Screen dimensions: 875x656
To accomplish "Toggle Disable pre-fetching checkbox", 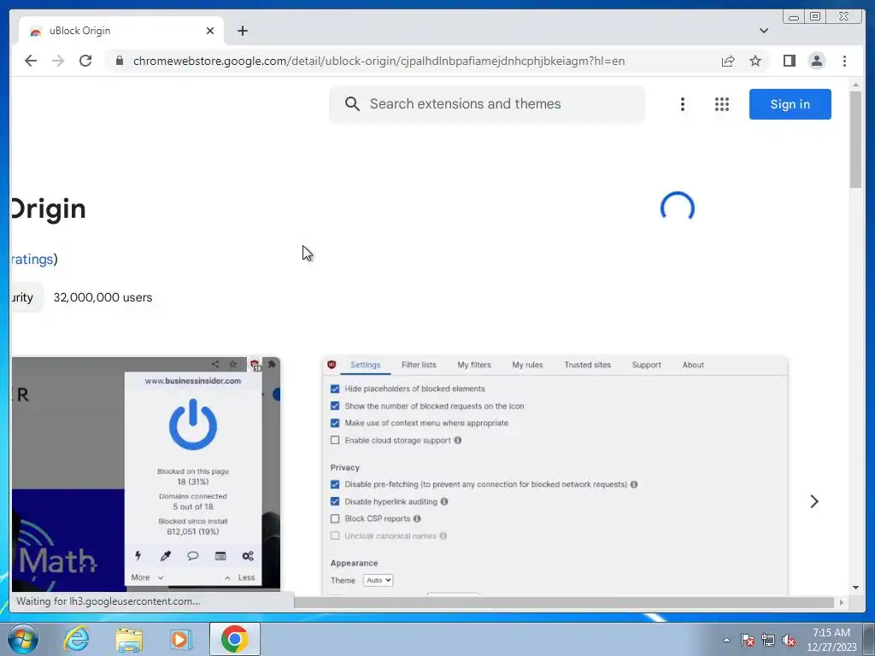I will (x=335, y=484).
